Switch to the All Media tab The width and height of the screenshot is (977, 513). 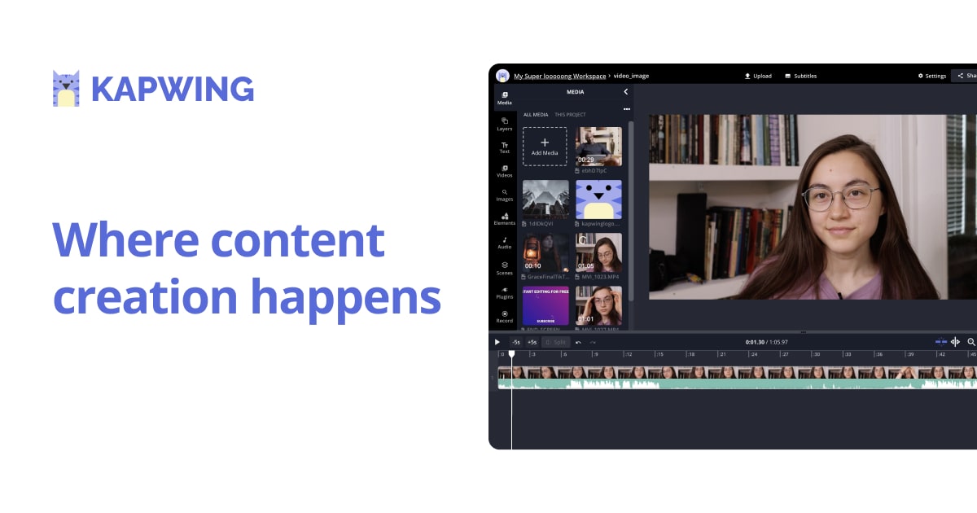[536, 115]
